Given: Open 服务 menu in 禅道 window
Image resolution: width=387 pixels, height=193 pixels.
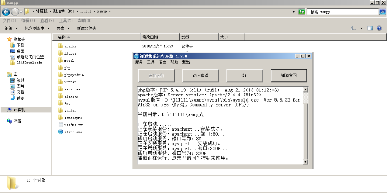Looking at the screenshot, I should tap(139, 62).
